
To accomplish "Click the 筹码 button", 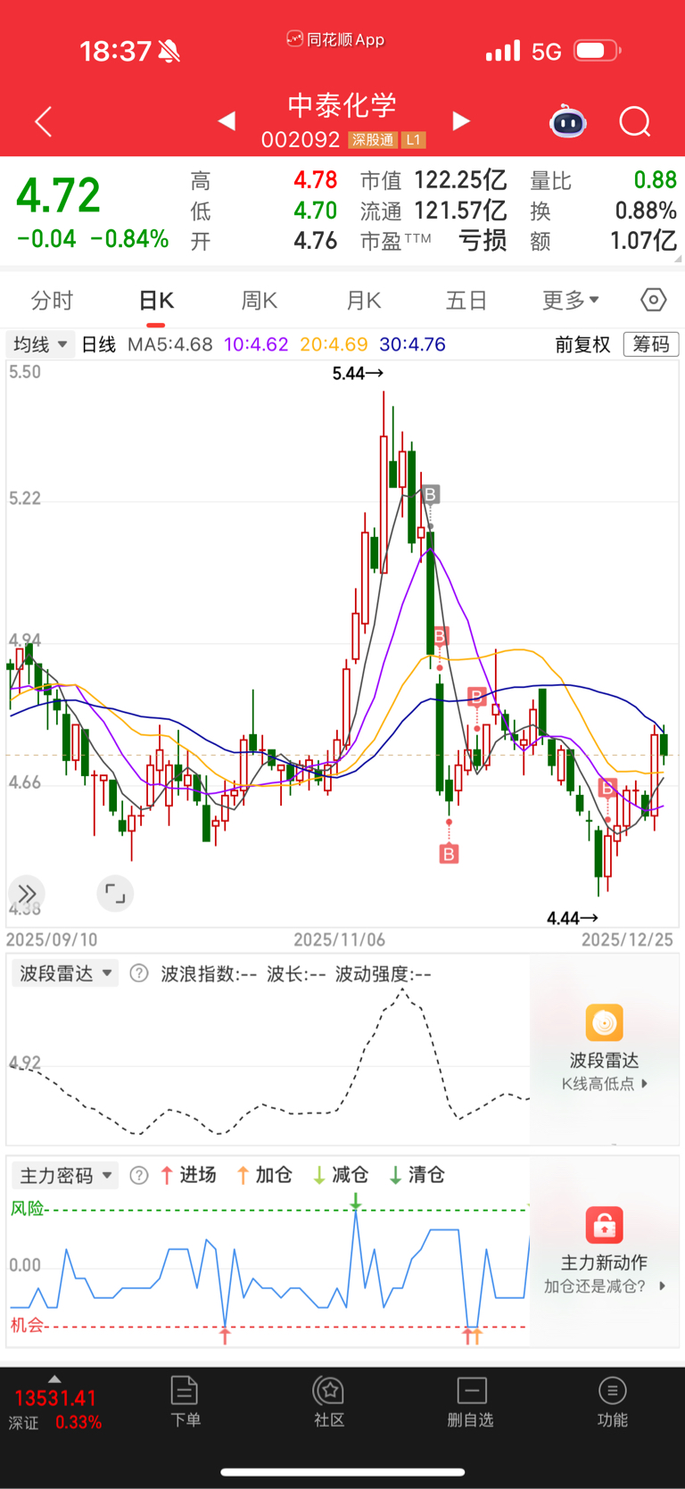I will (651, 344).
